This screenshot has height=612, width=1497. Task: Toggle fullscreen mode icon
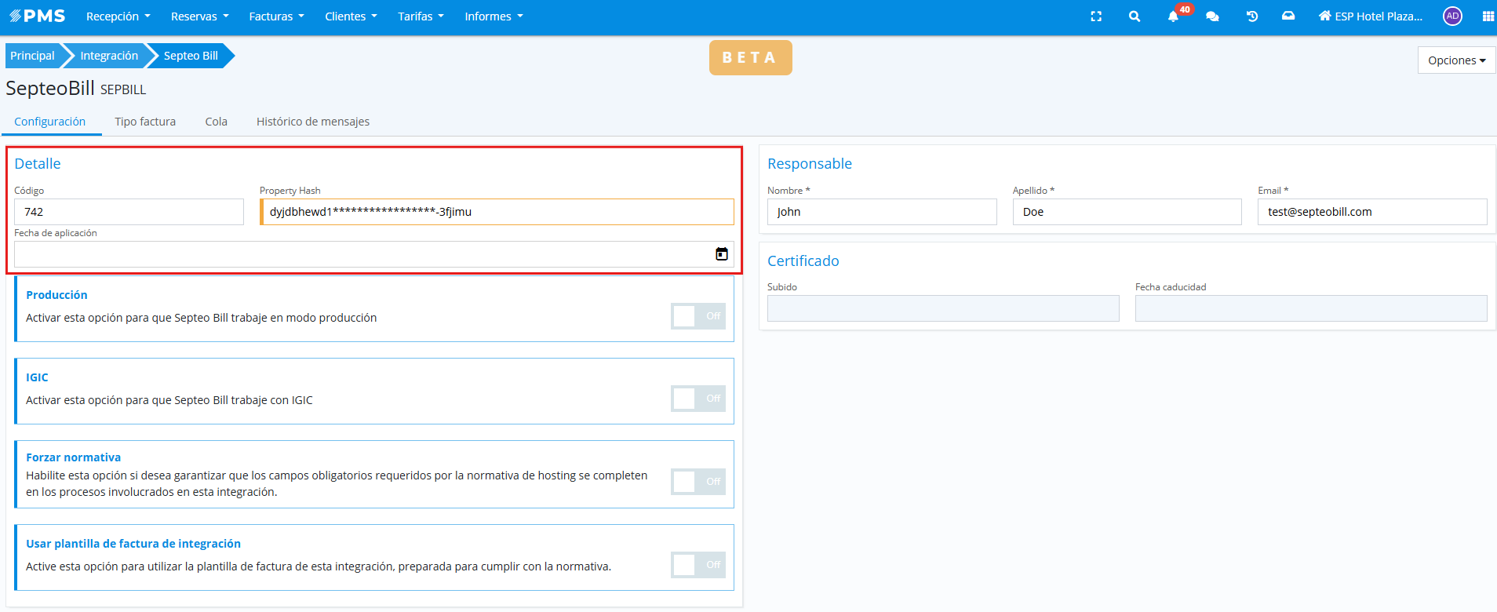(1096, 16)
